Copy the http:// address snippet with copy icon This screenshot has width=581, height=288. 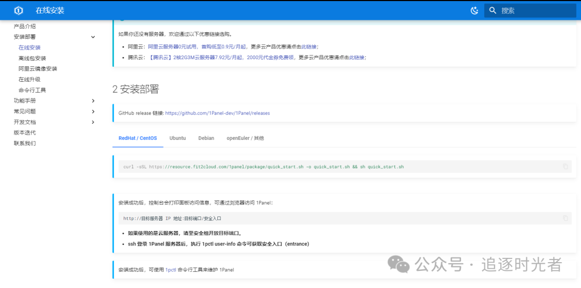tap(565, 218)
